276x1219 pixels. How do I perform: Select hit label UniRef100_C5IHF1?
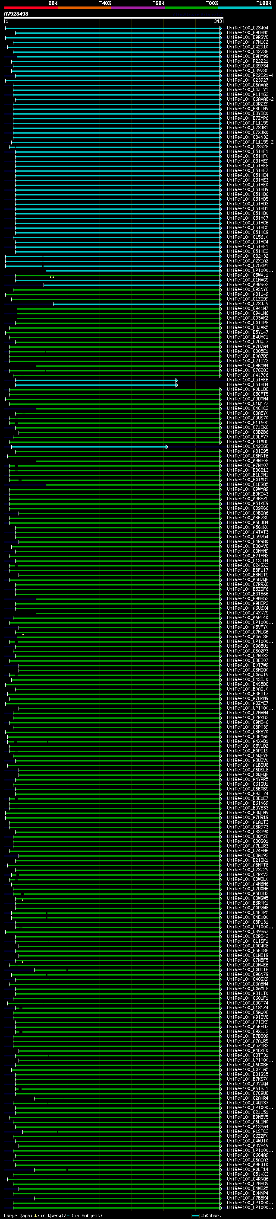click(248, 151)
